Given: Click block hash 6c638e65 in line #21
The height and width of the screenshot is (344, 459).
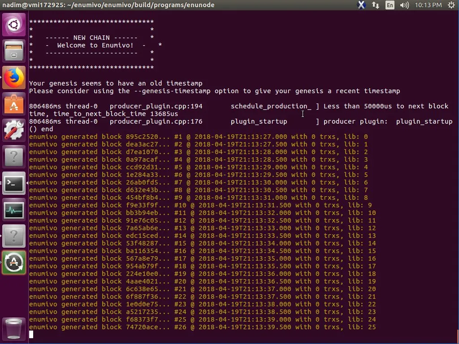Looking at the screenshot, I should 142,289.
